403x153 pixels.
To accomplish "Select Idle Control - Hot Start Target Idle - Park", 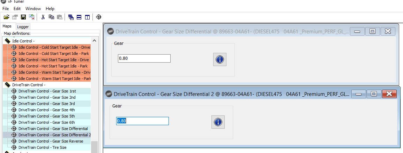I will [53, 66].
